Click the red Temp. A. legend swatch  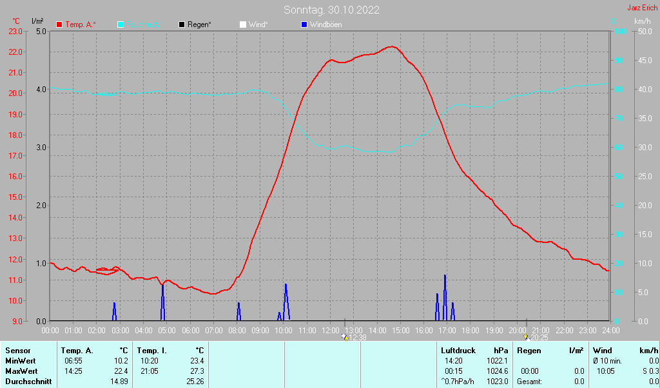tap(59, 25)
